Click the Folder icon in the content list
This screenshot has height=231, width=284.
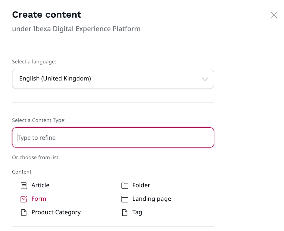[x=125, y=186]
